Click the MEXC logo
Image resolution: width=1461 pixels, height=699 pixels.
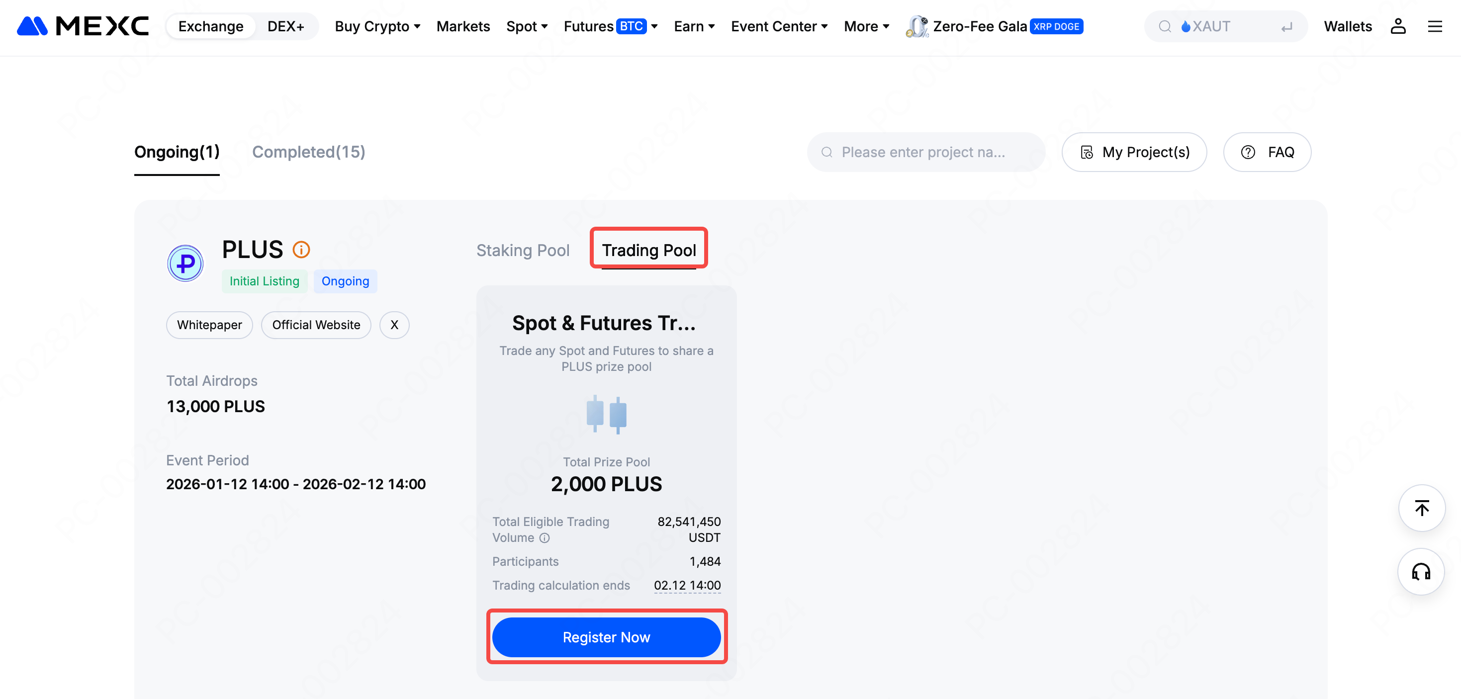[83, 27]
